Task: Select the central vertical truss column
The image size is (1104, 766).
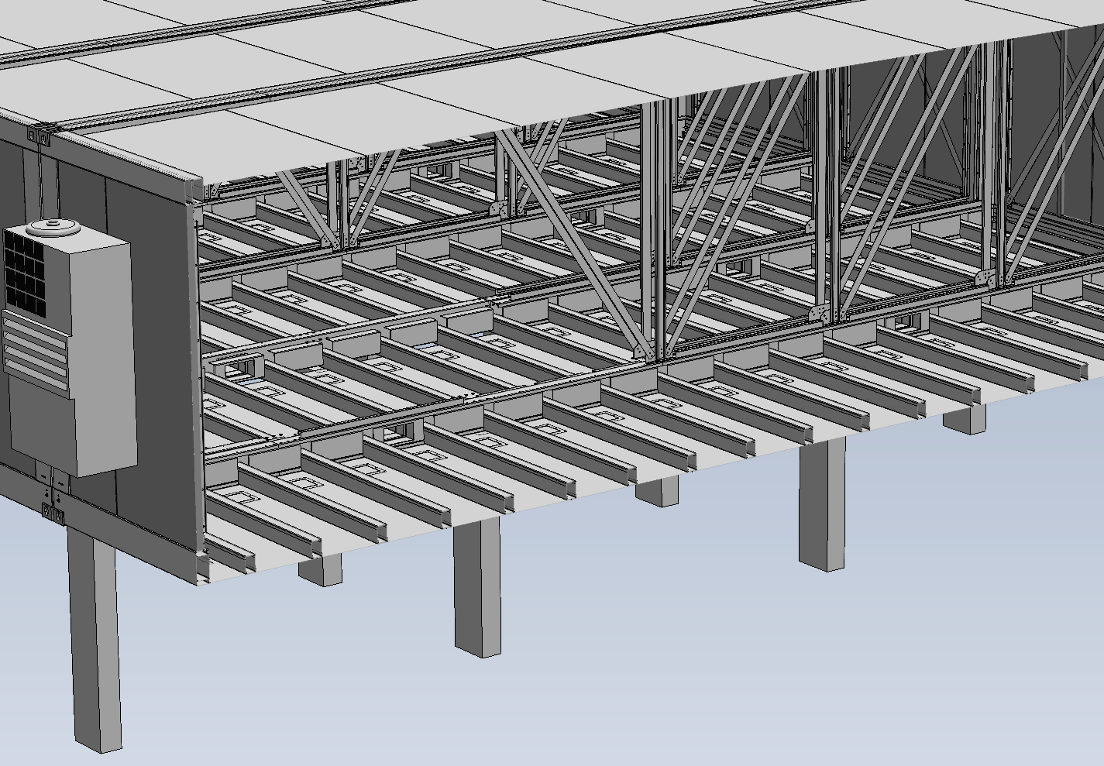Action: [x=657, y=232]
